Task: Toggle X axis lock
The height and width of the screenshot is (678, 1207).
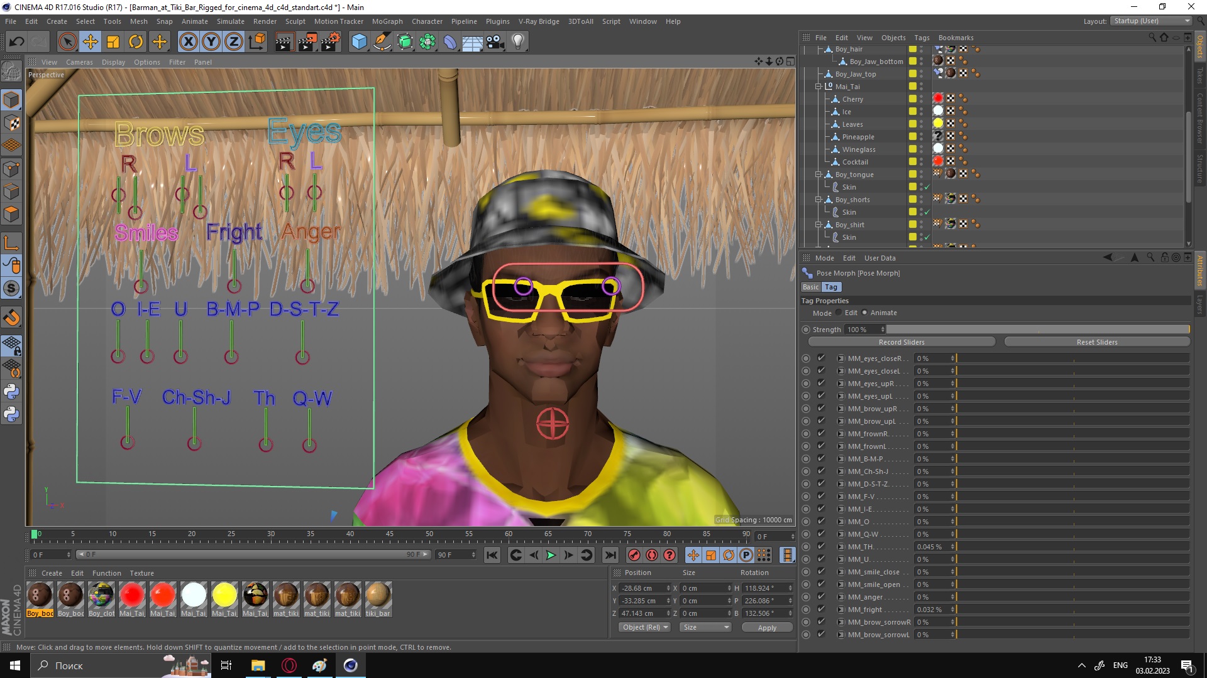Action: point(188,42)
